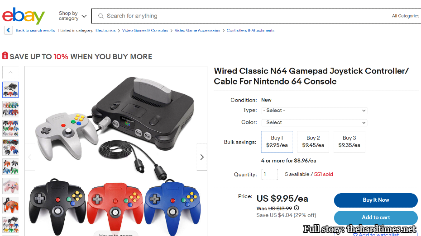The image size is (421, 236).
Task: Open the Video Games & Consoles breadcrumb
Action: 145,30
